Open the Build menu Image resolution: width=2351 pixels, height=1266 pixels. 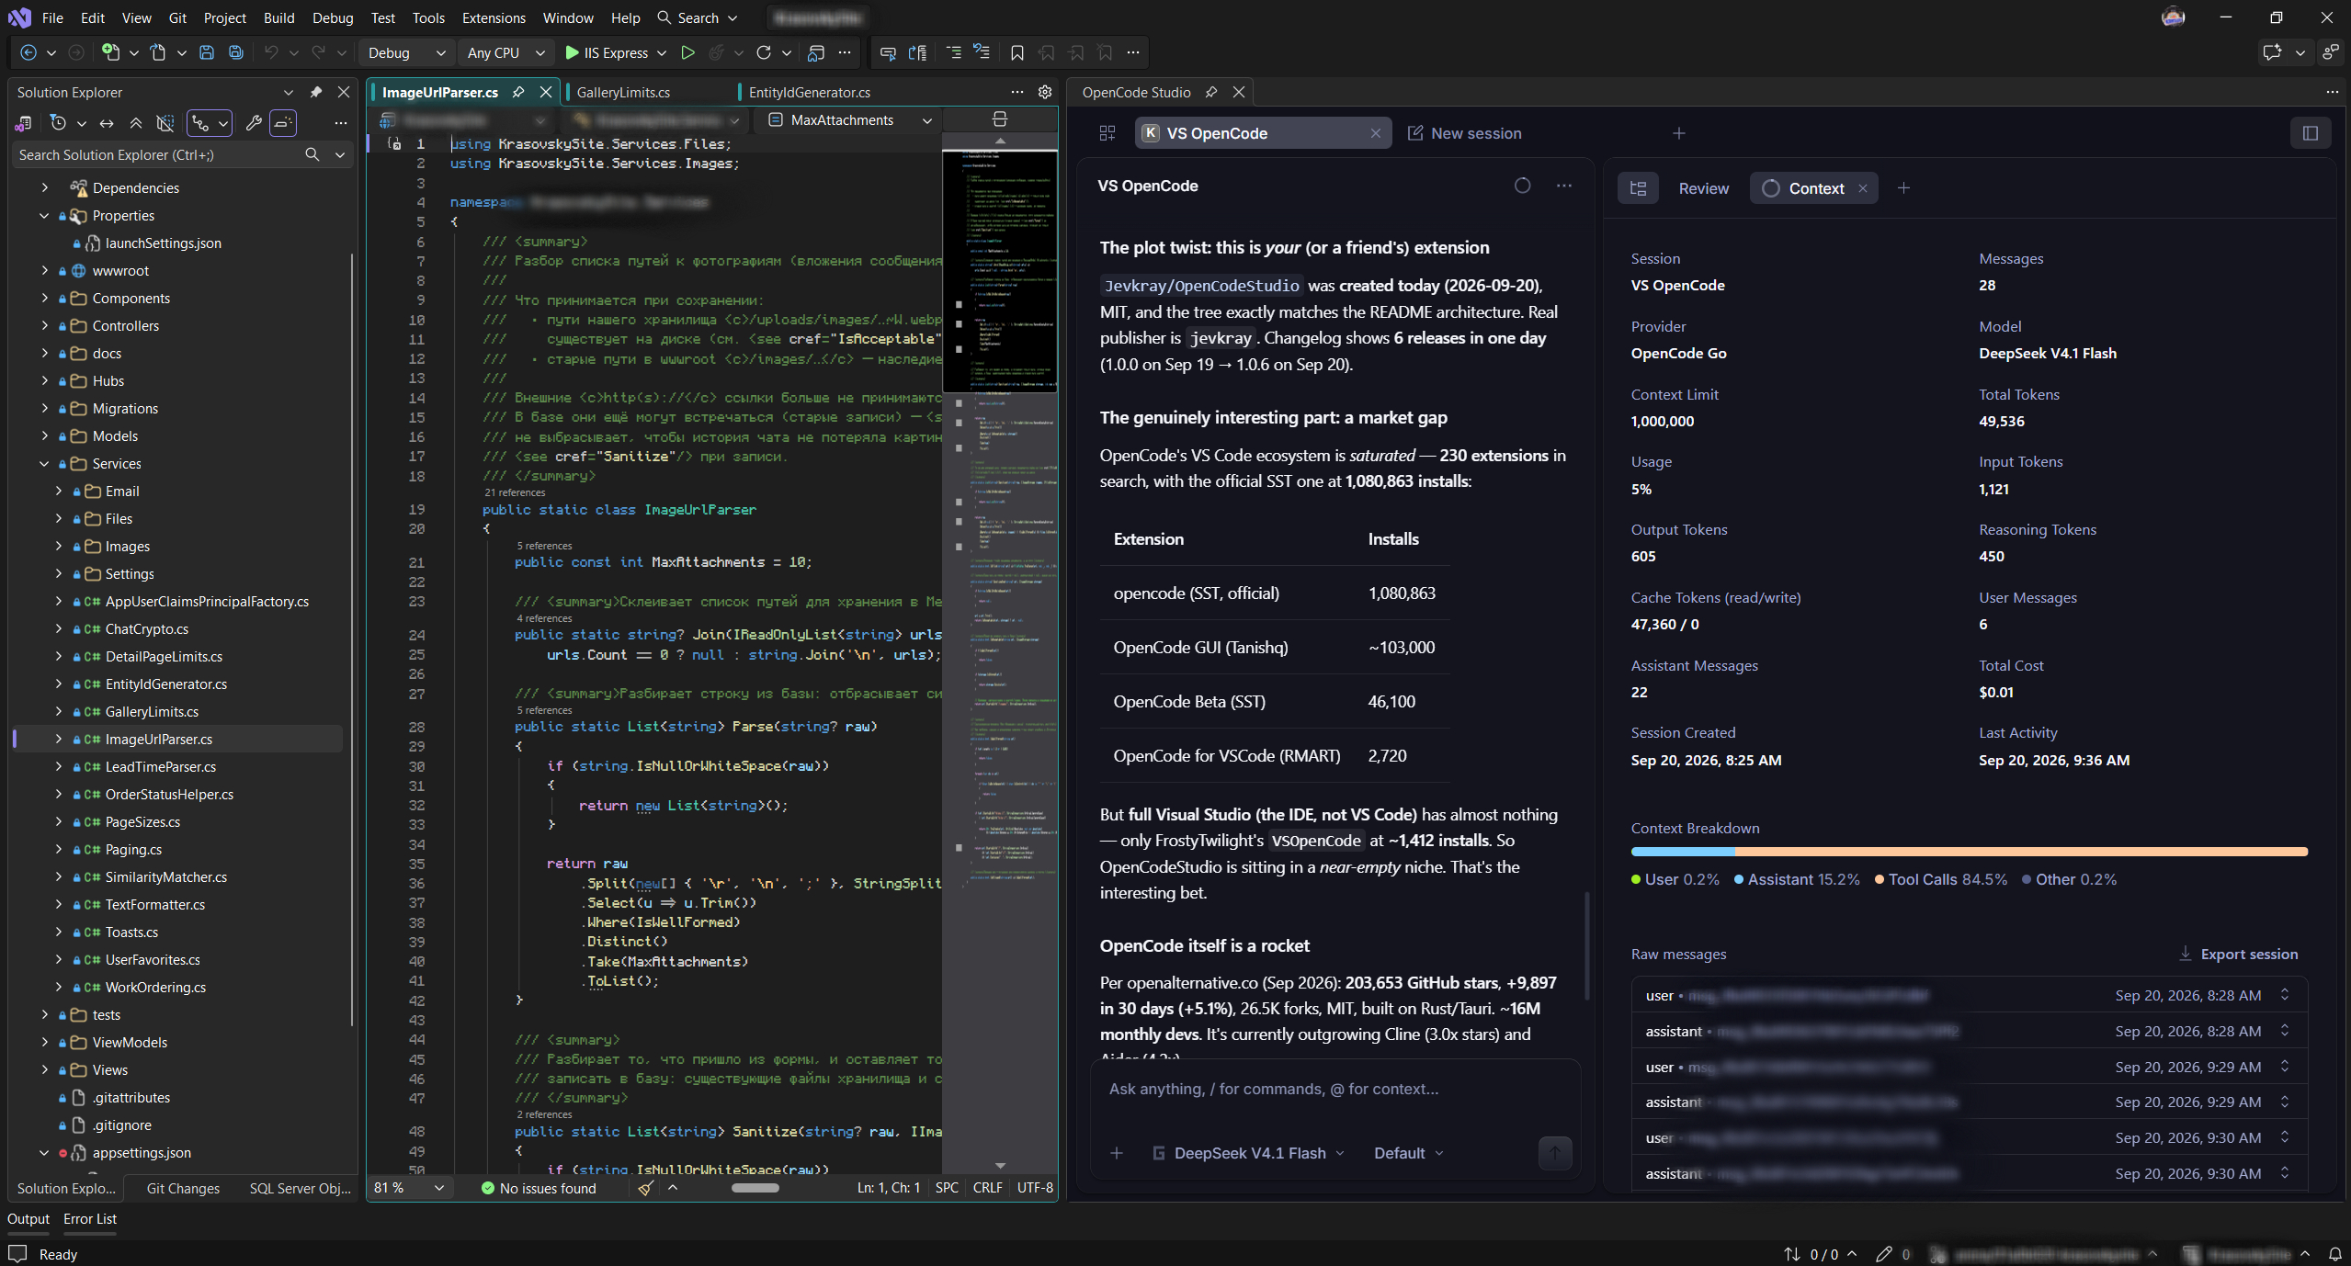pyautogui.click(x=278, y=17)
